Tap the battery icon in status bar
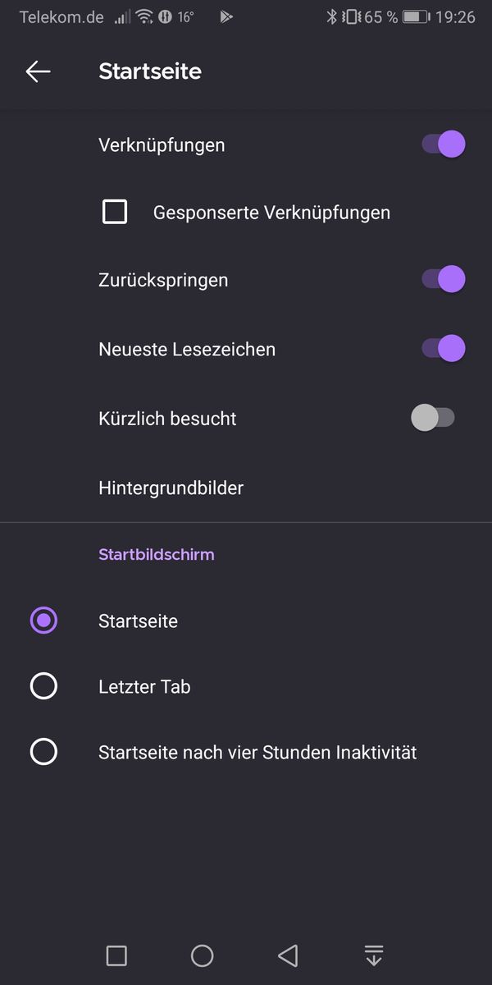The width and height of the screenshot is (492, 985). (x=416, y=16)
